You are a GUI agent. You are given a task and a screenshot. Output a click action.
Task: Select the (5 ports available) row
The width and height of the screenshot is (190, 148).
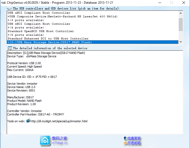[x=93, y=35]
